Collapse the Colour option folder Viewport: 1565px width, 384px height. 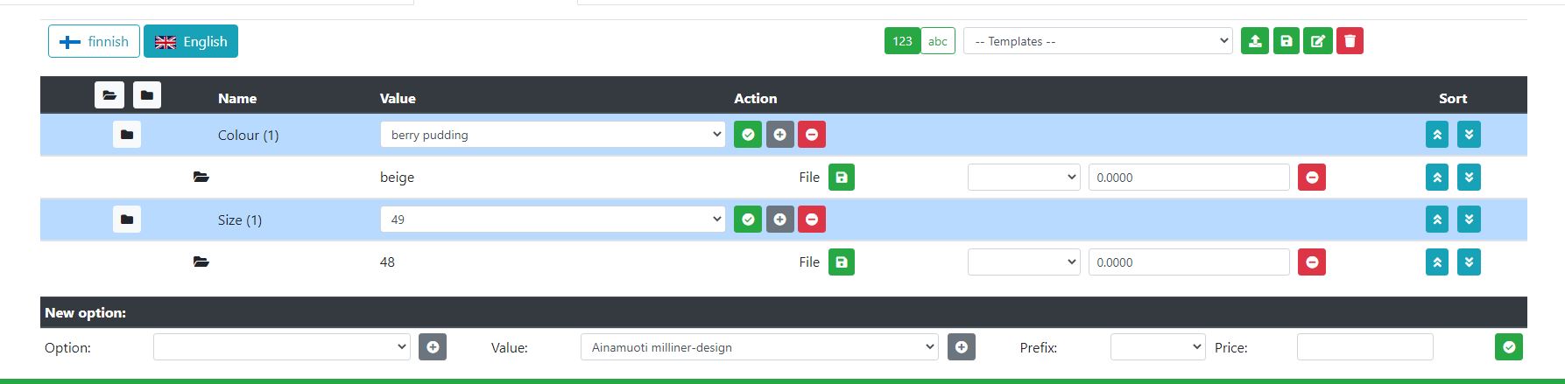127,135
